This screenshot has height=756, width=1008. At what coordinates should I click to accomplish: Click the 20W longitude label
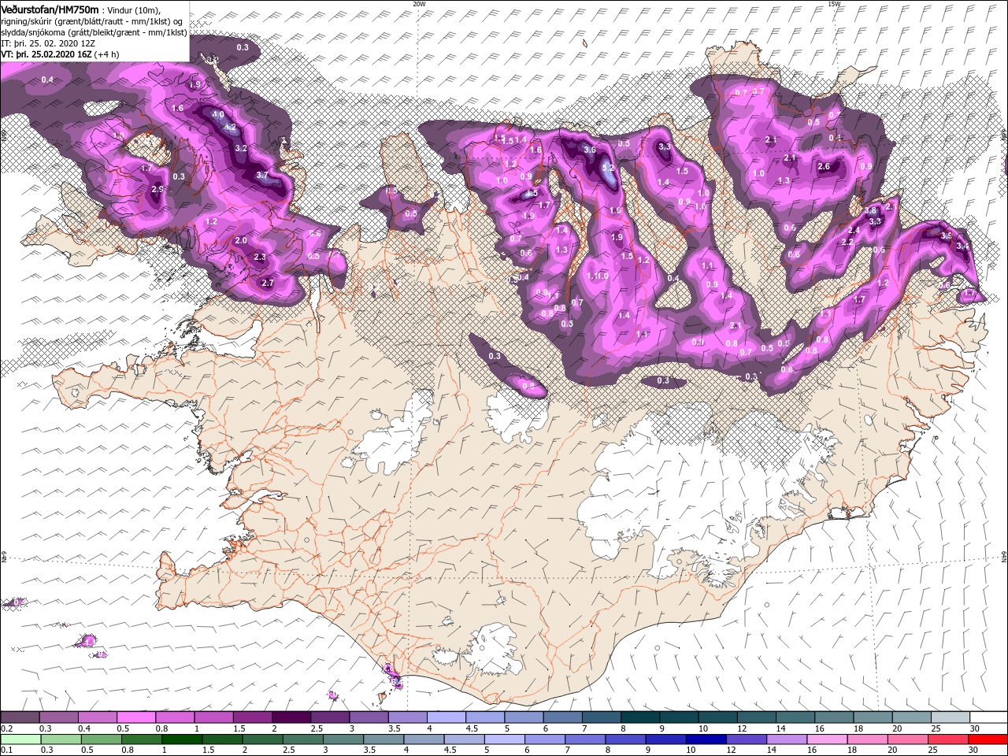(x=419, y=4)
